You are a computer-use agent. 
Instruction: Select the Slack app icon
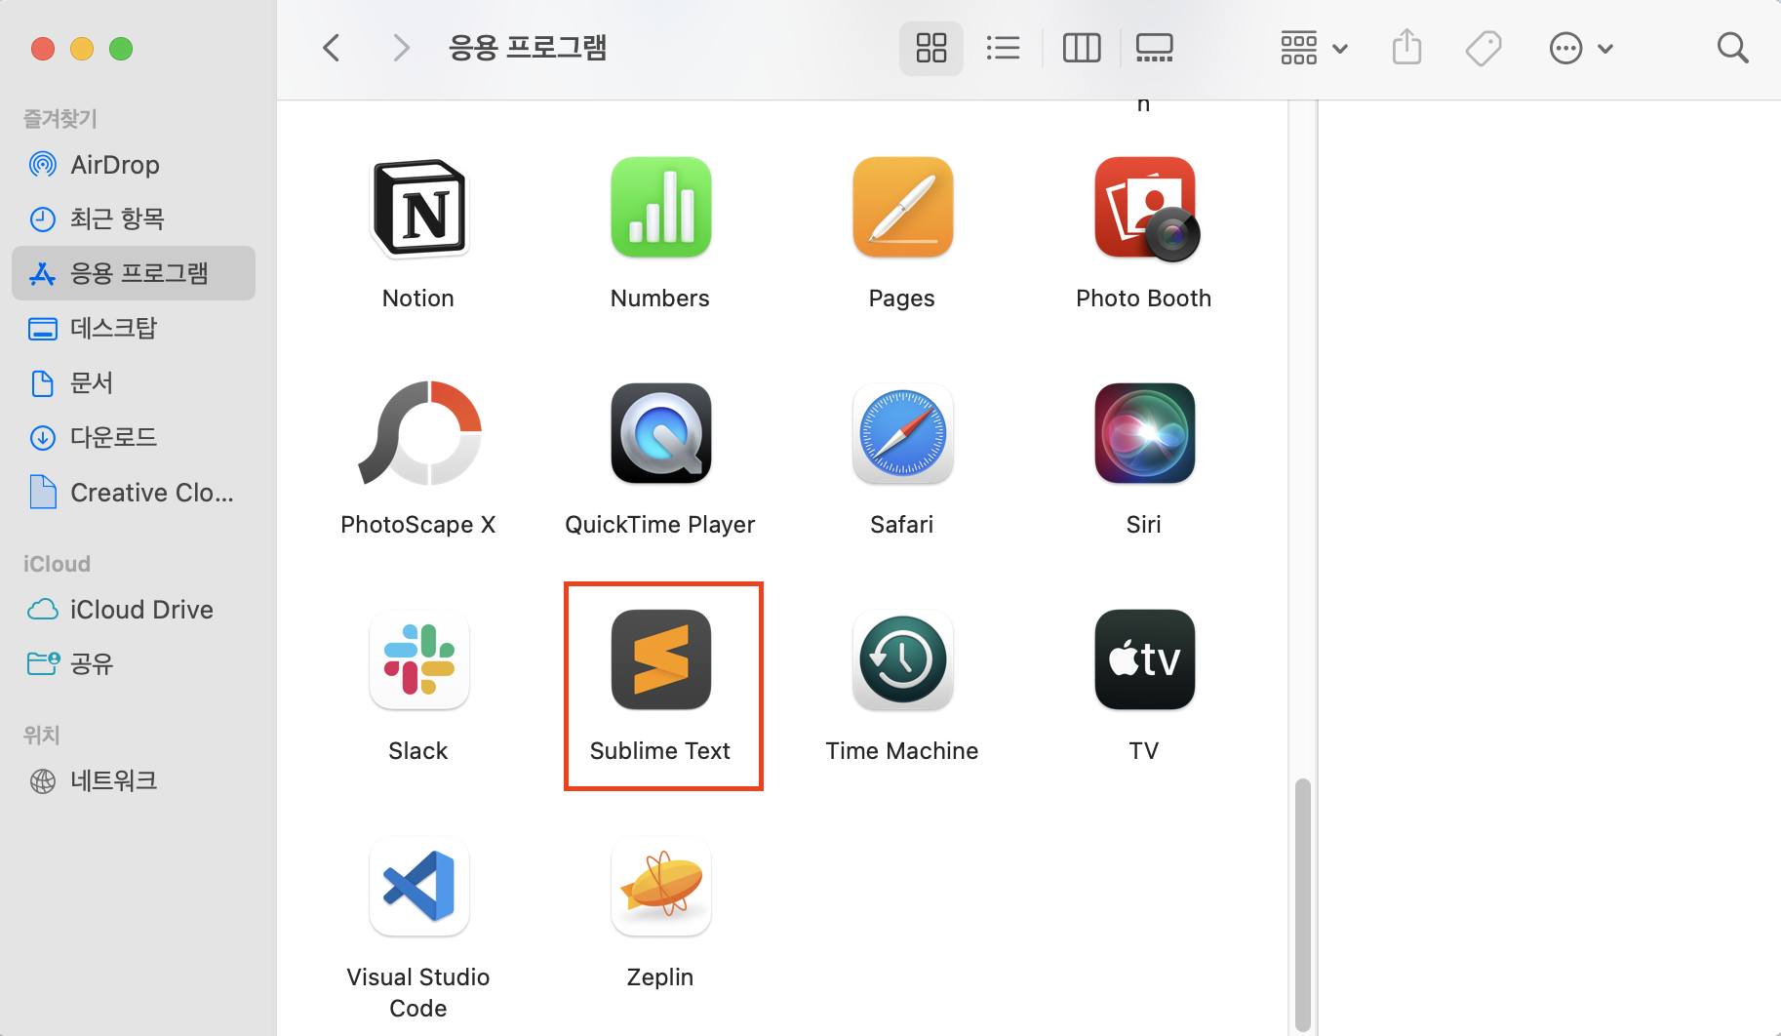pos(418,659)
